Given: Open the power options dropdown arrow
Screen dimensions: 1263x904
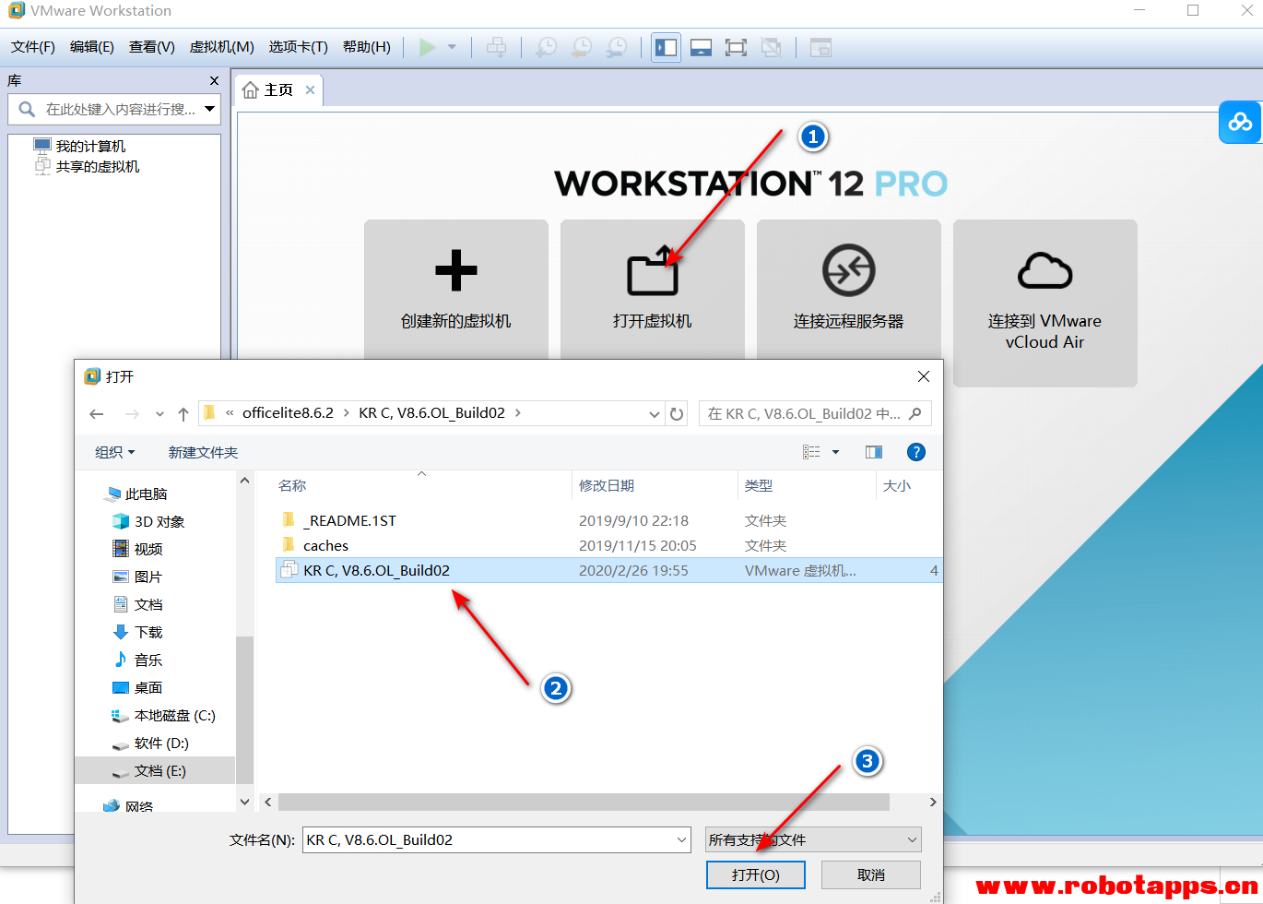Looking at the screenshot, I should coord(452,47).
